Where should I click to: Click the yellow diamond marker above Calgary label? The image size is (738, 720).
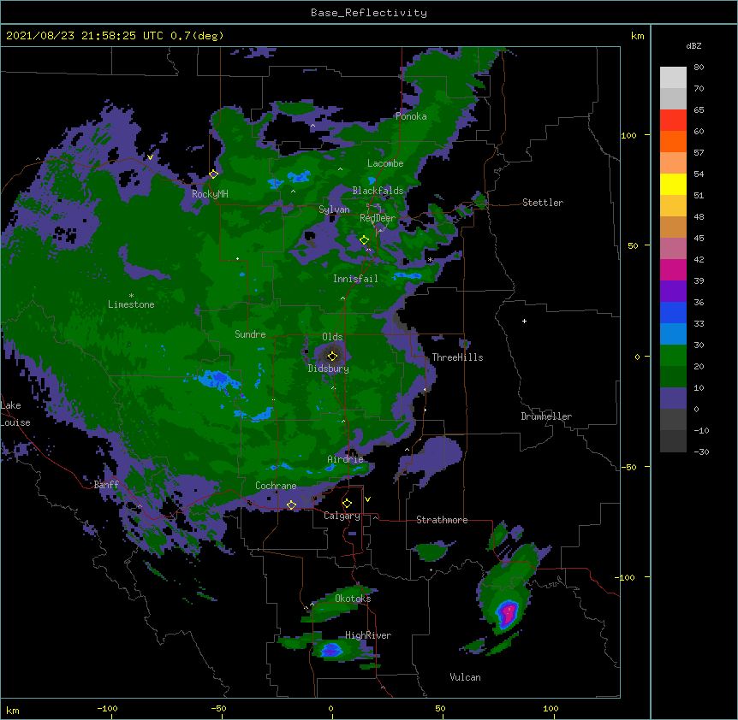pyautogui.click(x=347, y=504)
